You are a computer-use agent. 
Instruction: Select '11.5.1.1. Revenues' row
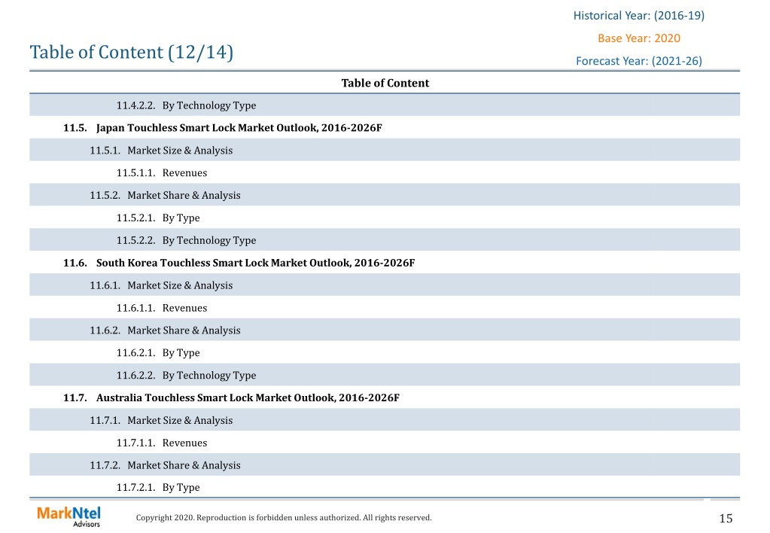[x=385, y=173]
